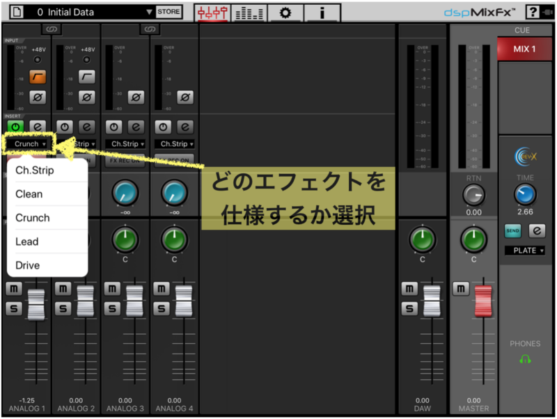The width and height of the screenshot is (557, 419).
Task: Open the PLATE reverb type dropdown
Action: click(x=525, y=251)
